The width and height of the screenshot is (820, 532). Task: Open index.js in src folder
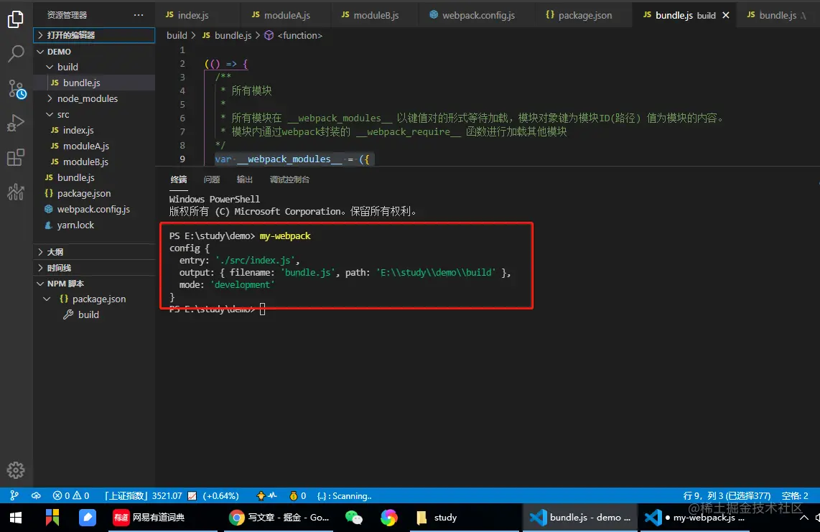click(x=94, y=130)
